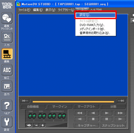
Task: Decrease volume with the minus button
Action: coord(37,125)
